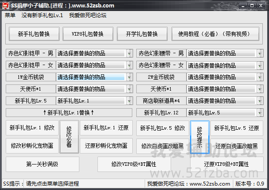Click the 赤色幻影铠甲 - 女 label button
This screenshot has height=190, width=269.
tap(31, 65)
